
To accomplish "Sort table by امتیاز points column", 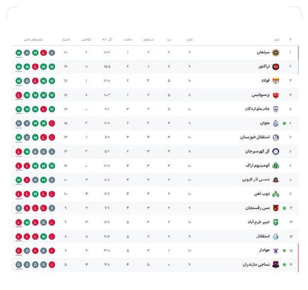I will (x=66, y=40).
